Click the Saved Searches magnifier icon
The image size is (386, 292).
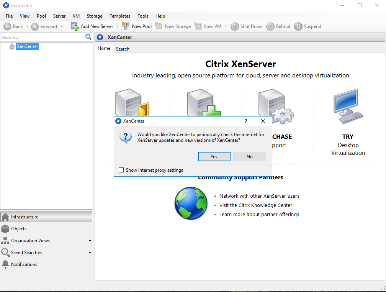[x=5, y=252]
